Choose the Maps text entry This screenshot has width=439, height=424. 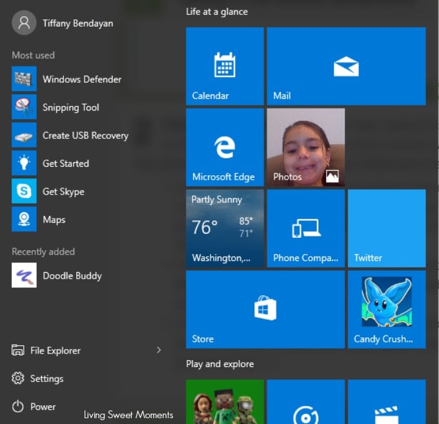[54, 220]
